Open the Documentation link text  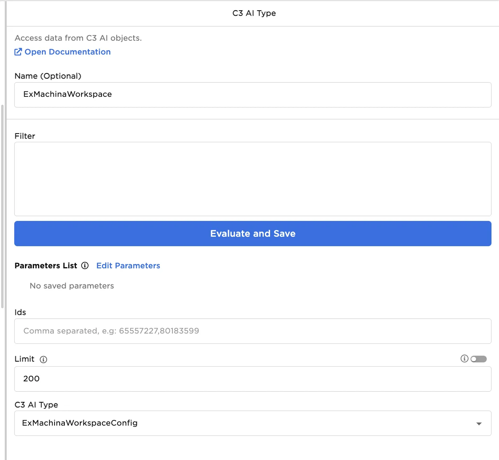tap(68, 52)
